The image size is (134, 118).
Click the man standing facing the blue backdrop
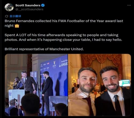(x=47, y=92)
